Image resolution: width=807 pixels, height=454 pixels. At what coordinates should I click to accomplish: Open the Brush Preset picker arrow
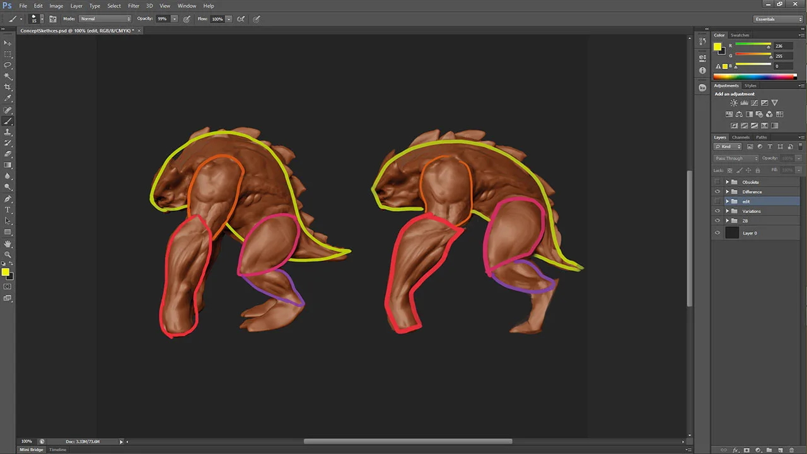(x=42, y=19)
